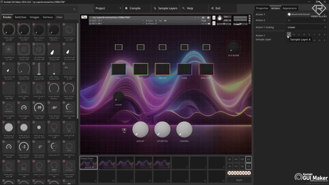The width and height of the screenshot is (329, 185).
Task: Select small switch above the PERCUSSION pad
Action: tap(207, 47)
